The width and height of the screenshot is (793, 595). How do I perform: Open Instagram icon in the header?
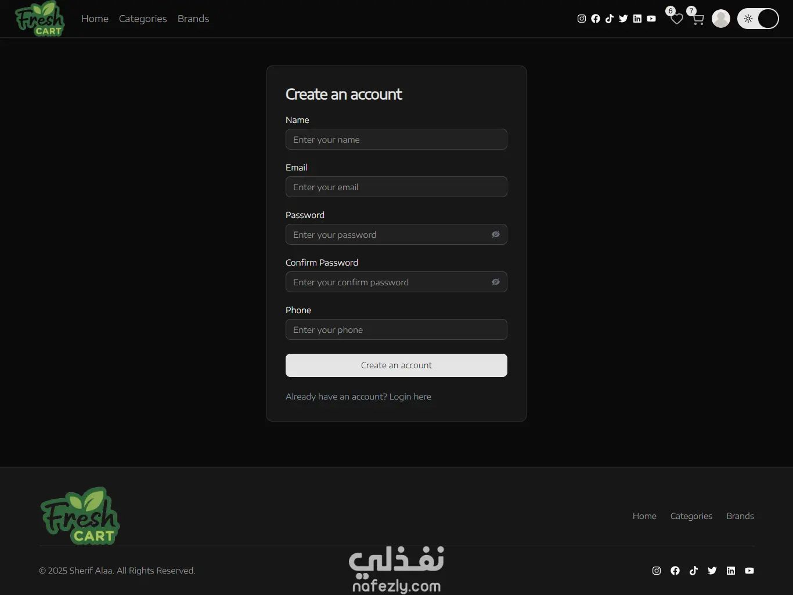pos(582,19)
